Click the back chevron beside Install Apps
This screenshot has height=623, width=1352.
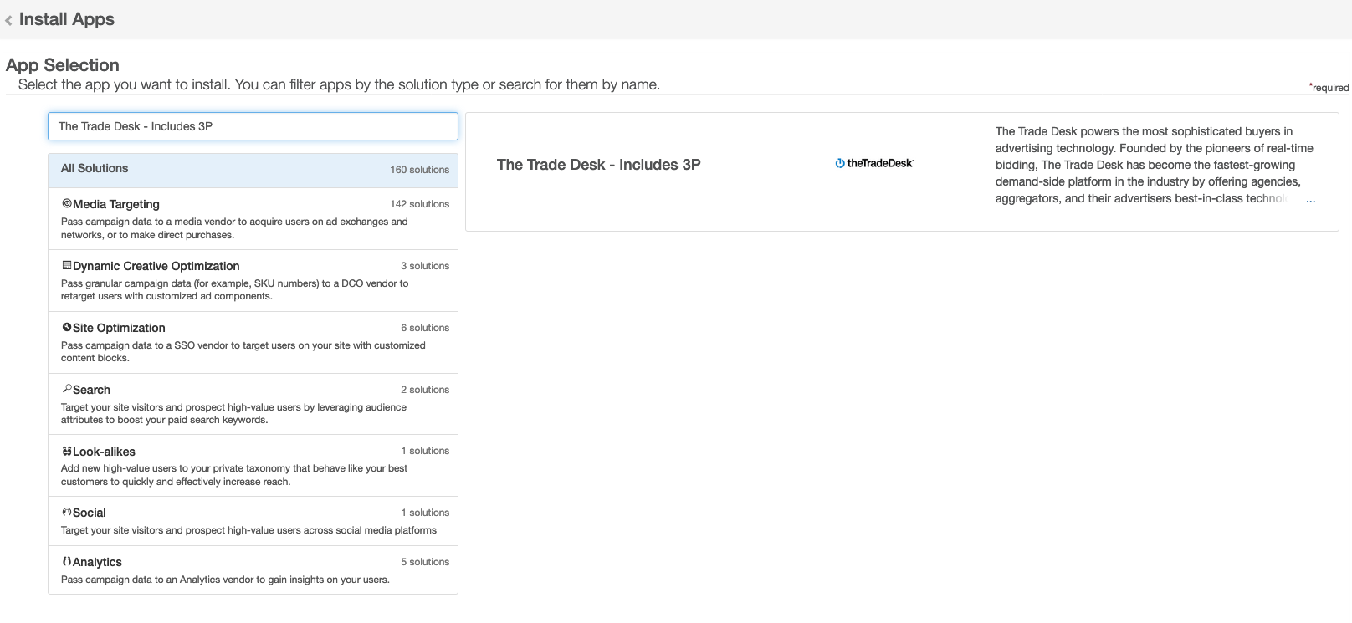(x=8, y=20)
